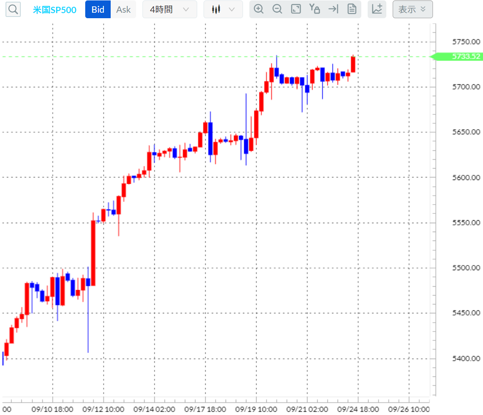Switch to the Ask price toggle
The image size is (483, 415).
123,10
